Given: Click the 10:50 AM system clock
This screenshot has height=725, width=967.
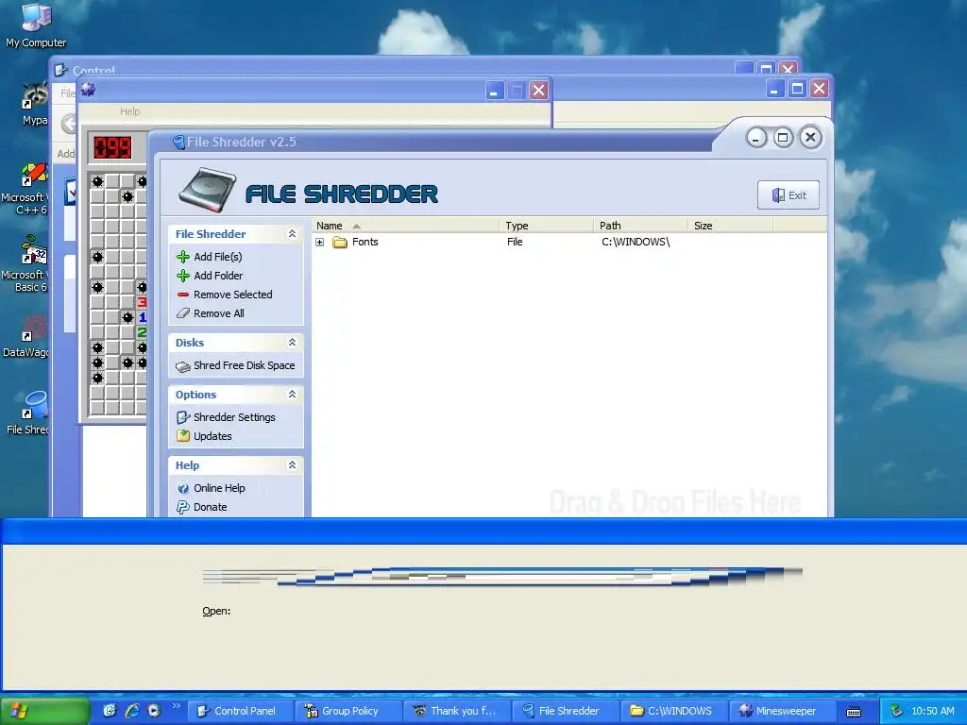Looking at the screenshot, I should tap(932, 711).
